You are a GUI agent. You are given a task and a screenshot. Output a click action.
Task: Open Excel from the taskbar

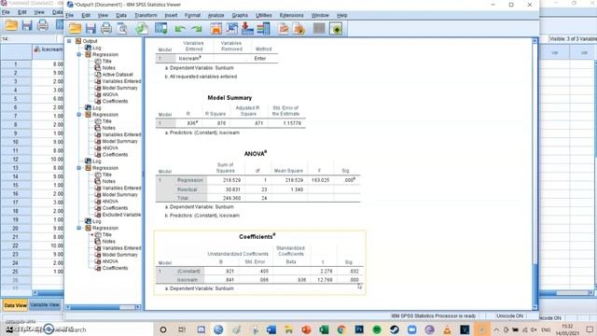[324, 329]
